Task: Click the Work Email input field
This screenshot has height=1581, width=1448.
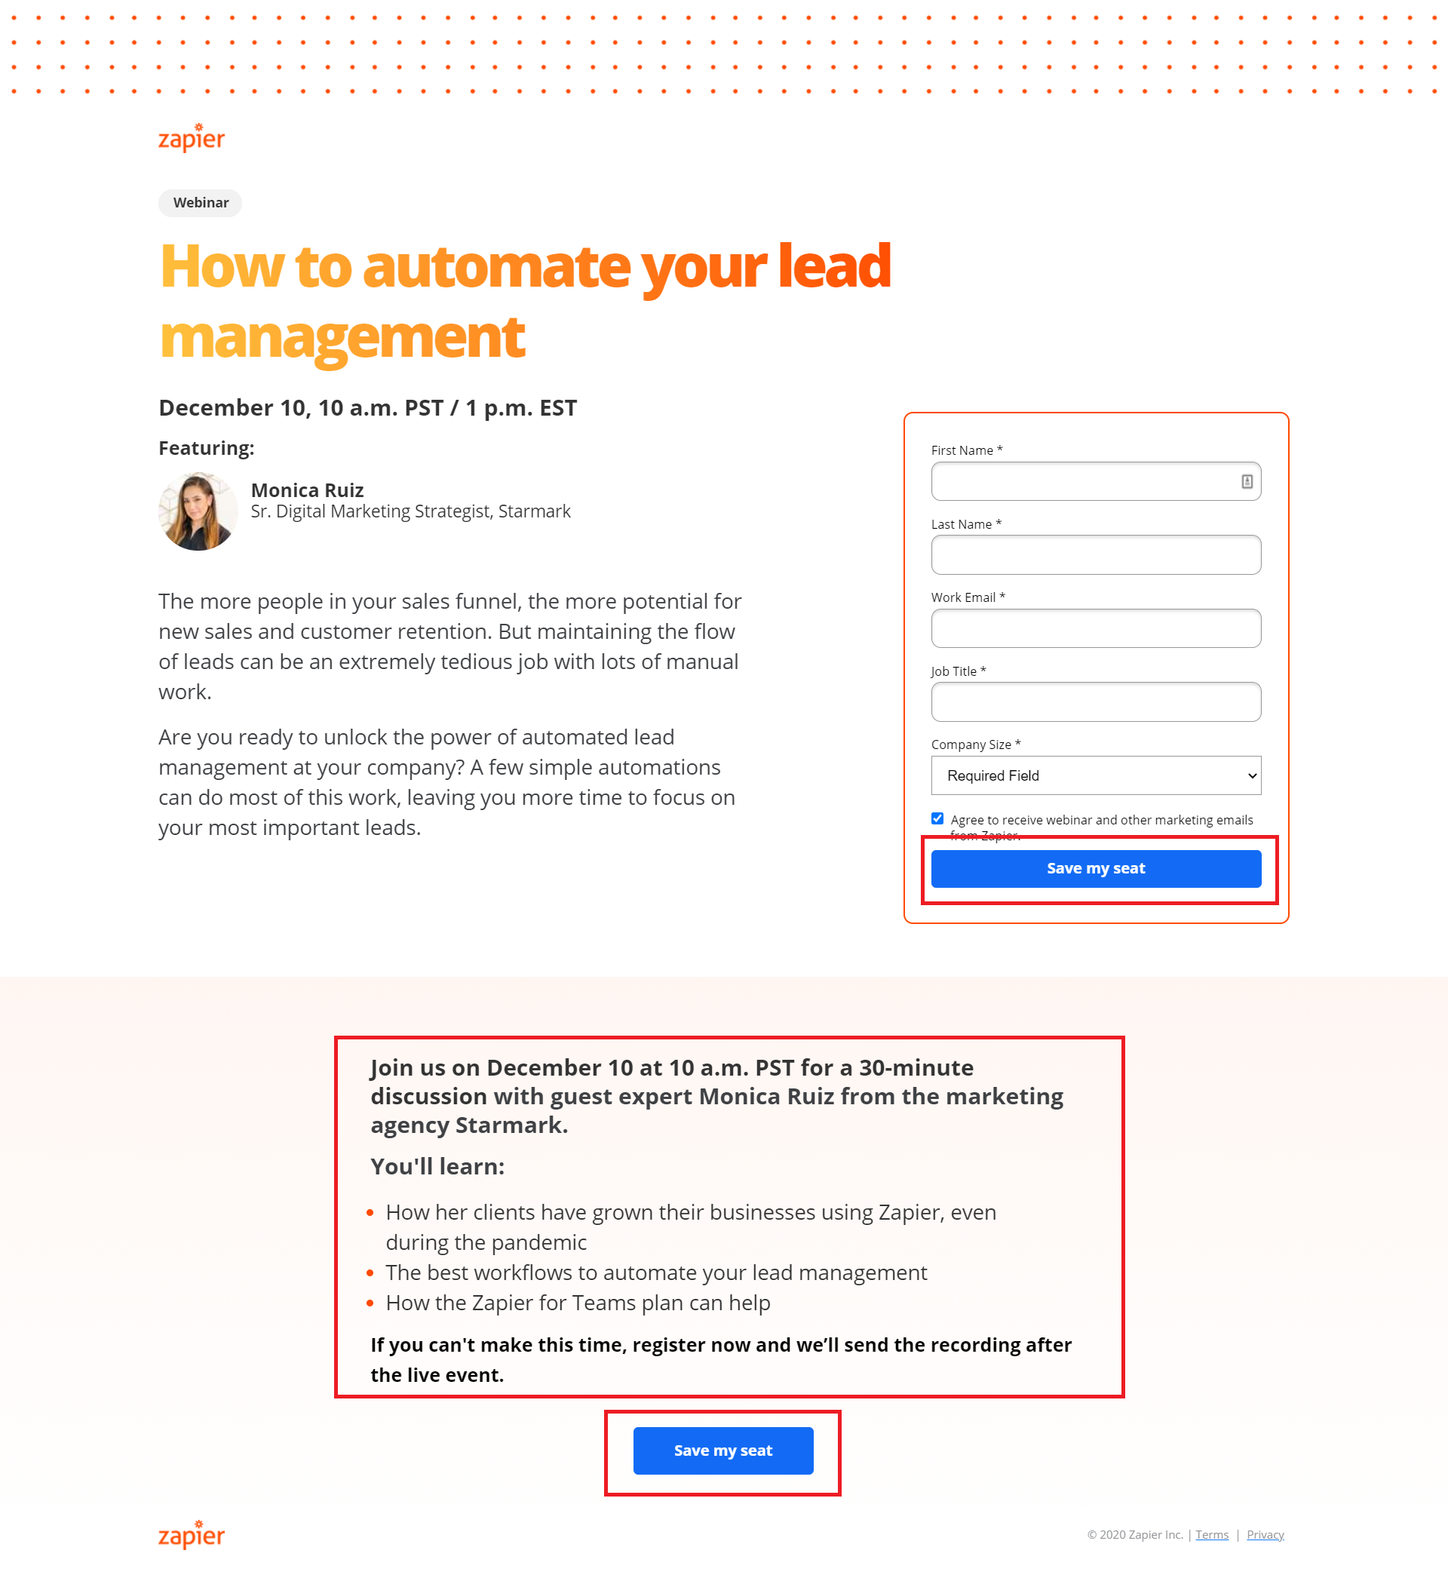Action: (1096, 628)
